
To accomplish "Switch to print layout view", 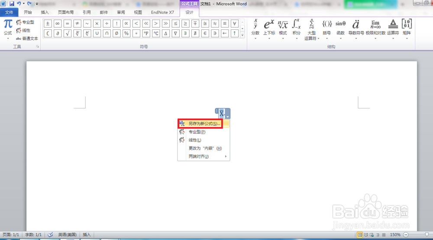I will click(x=359, y=235).
